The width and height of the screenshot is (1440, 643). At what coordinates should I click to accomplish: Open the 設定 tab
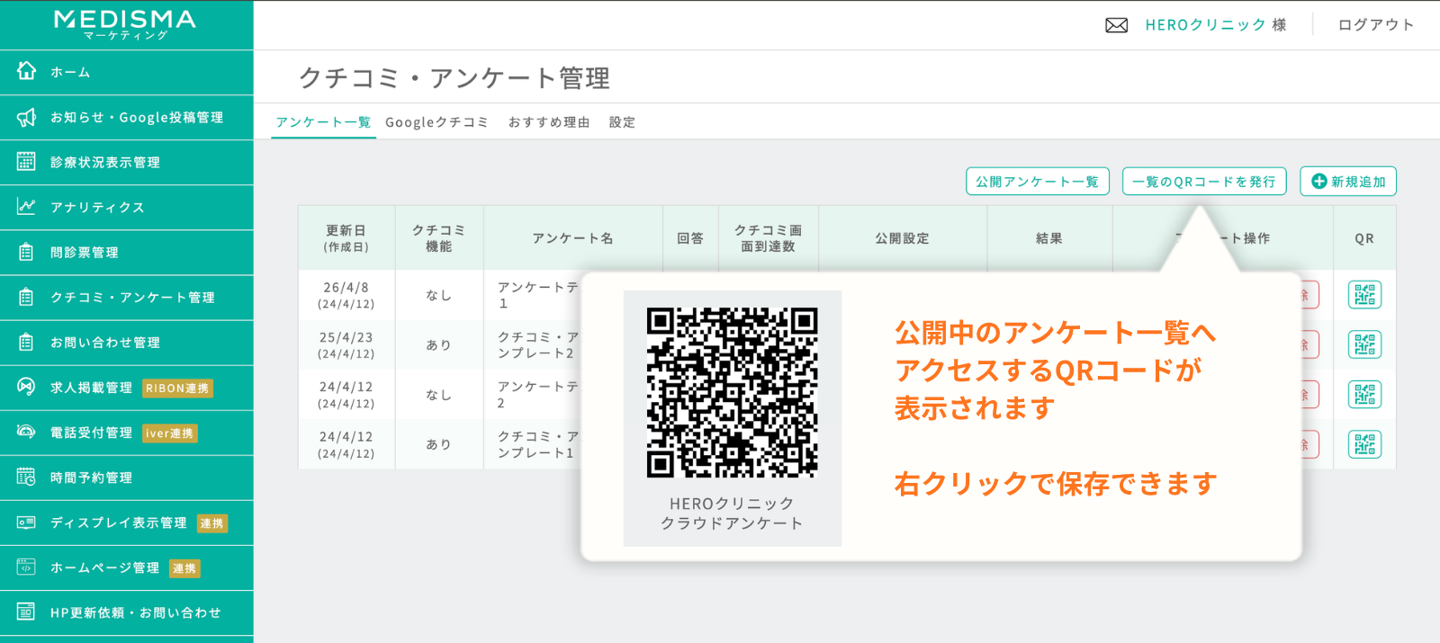622,122
